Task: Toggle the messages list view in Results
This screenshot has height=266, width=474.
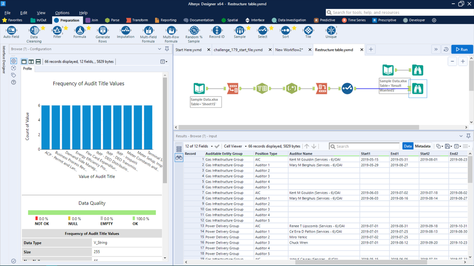Action: click(179, 149)
